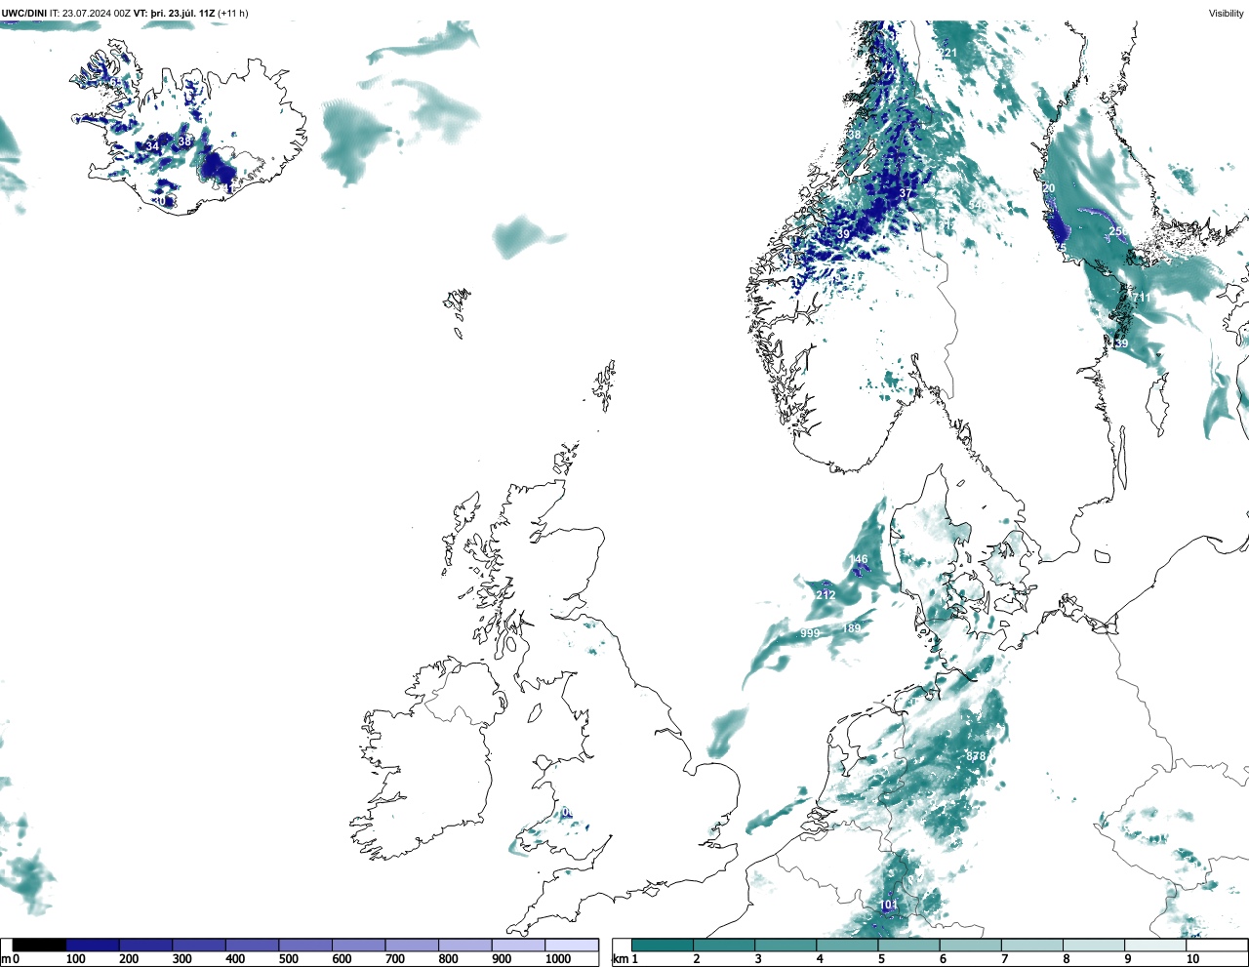Click the 'km' unit label on legend
Screen dimensions: 1249x967
coord(621,959)
